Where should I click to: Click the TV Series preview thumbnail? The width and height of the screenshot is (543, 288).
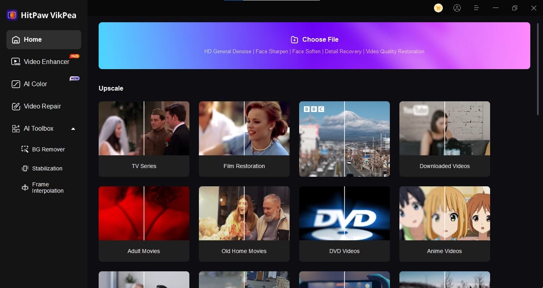coord(144,128)
